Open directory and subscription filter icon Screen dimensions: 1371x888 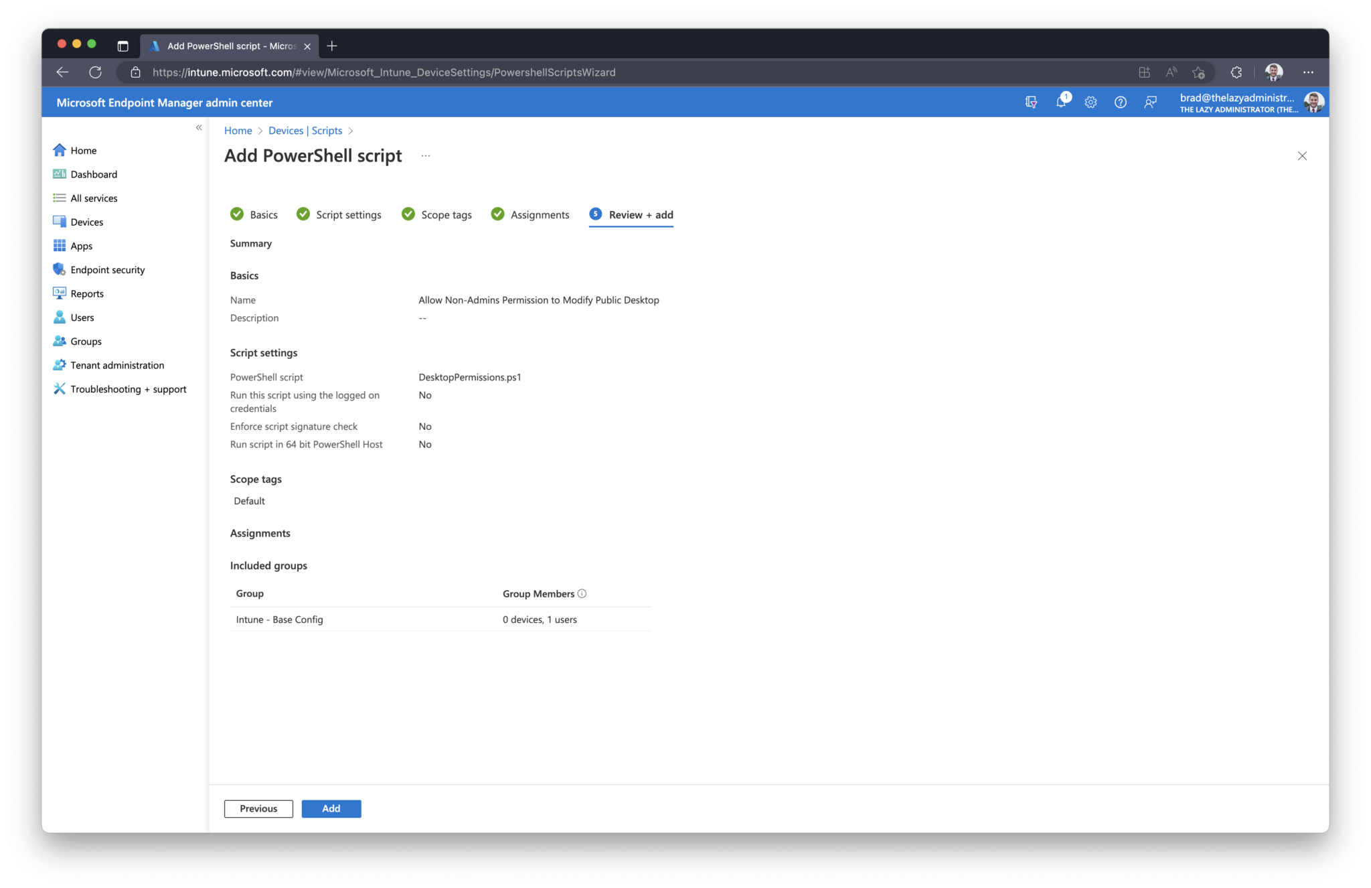1031,102
